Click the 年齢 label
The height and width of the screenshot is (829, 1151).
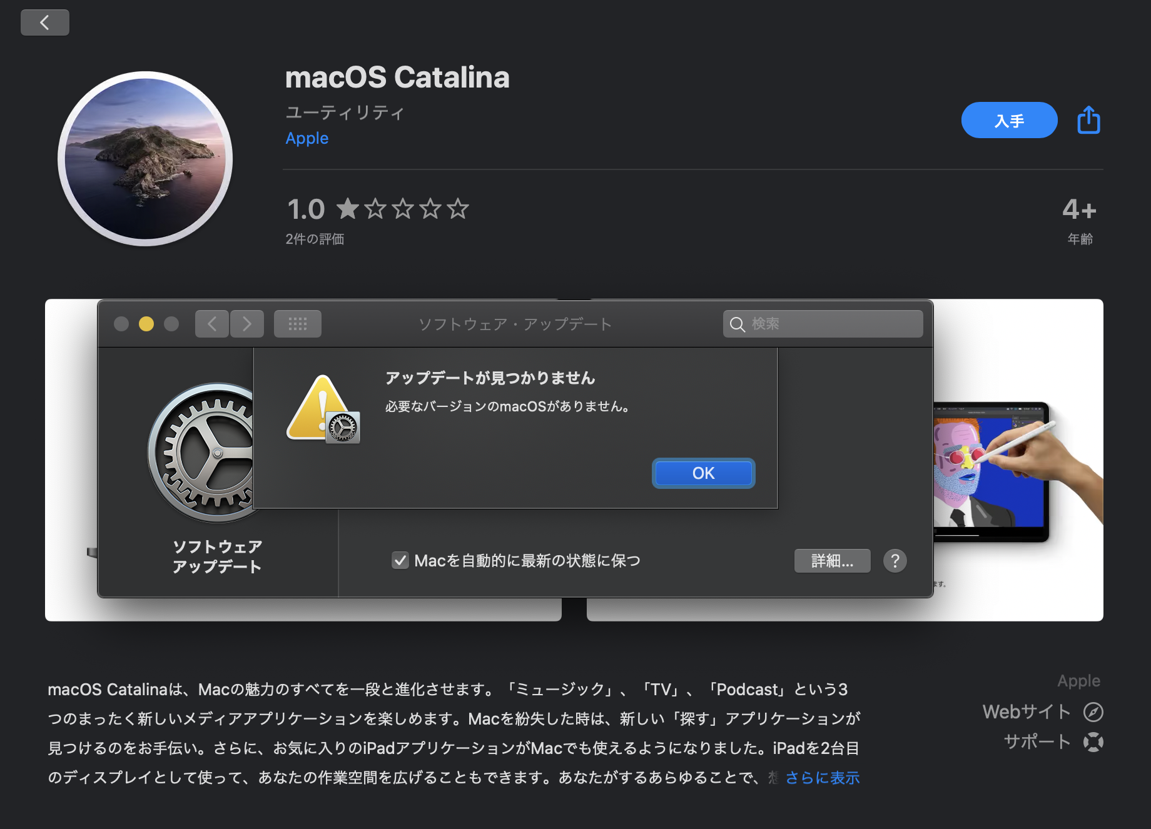(1080, 239)
